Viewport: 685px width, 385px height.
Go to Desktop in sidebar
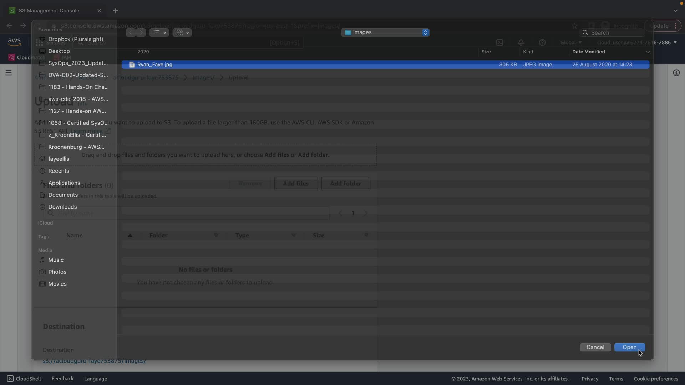59,51
